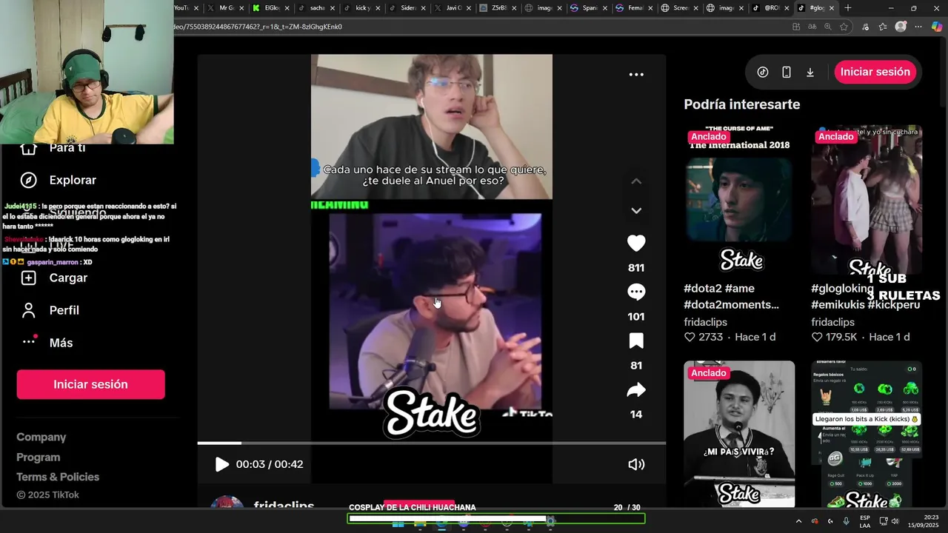This screenshot has height=533, width=948.
Task: Click the ESP LAA language indicator
Action: [x=865, y=521]
